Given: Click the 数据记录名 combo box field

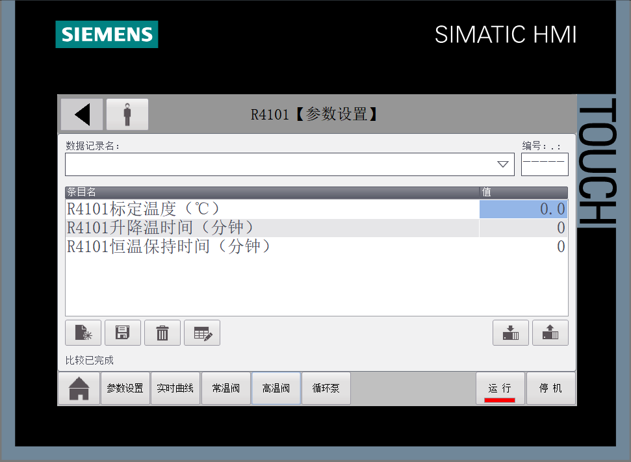Looking at the screenshot, I should click(x=290, y=164).
